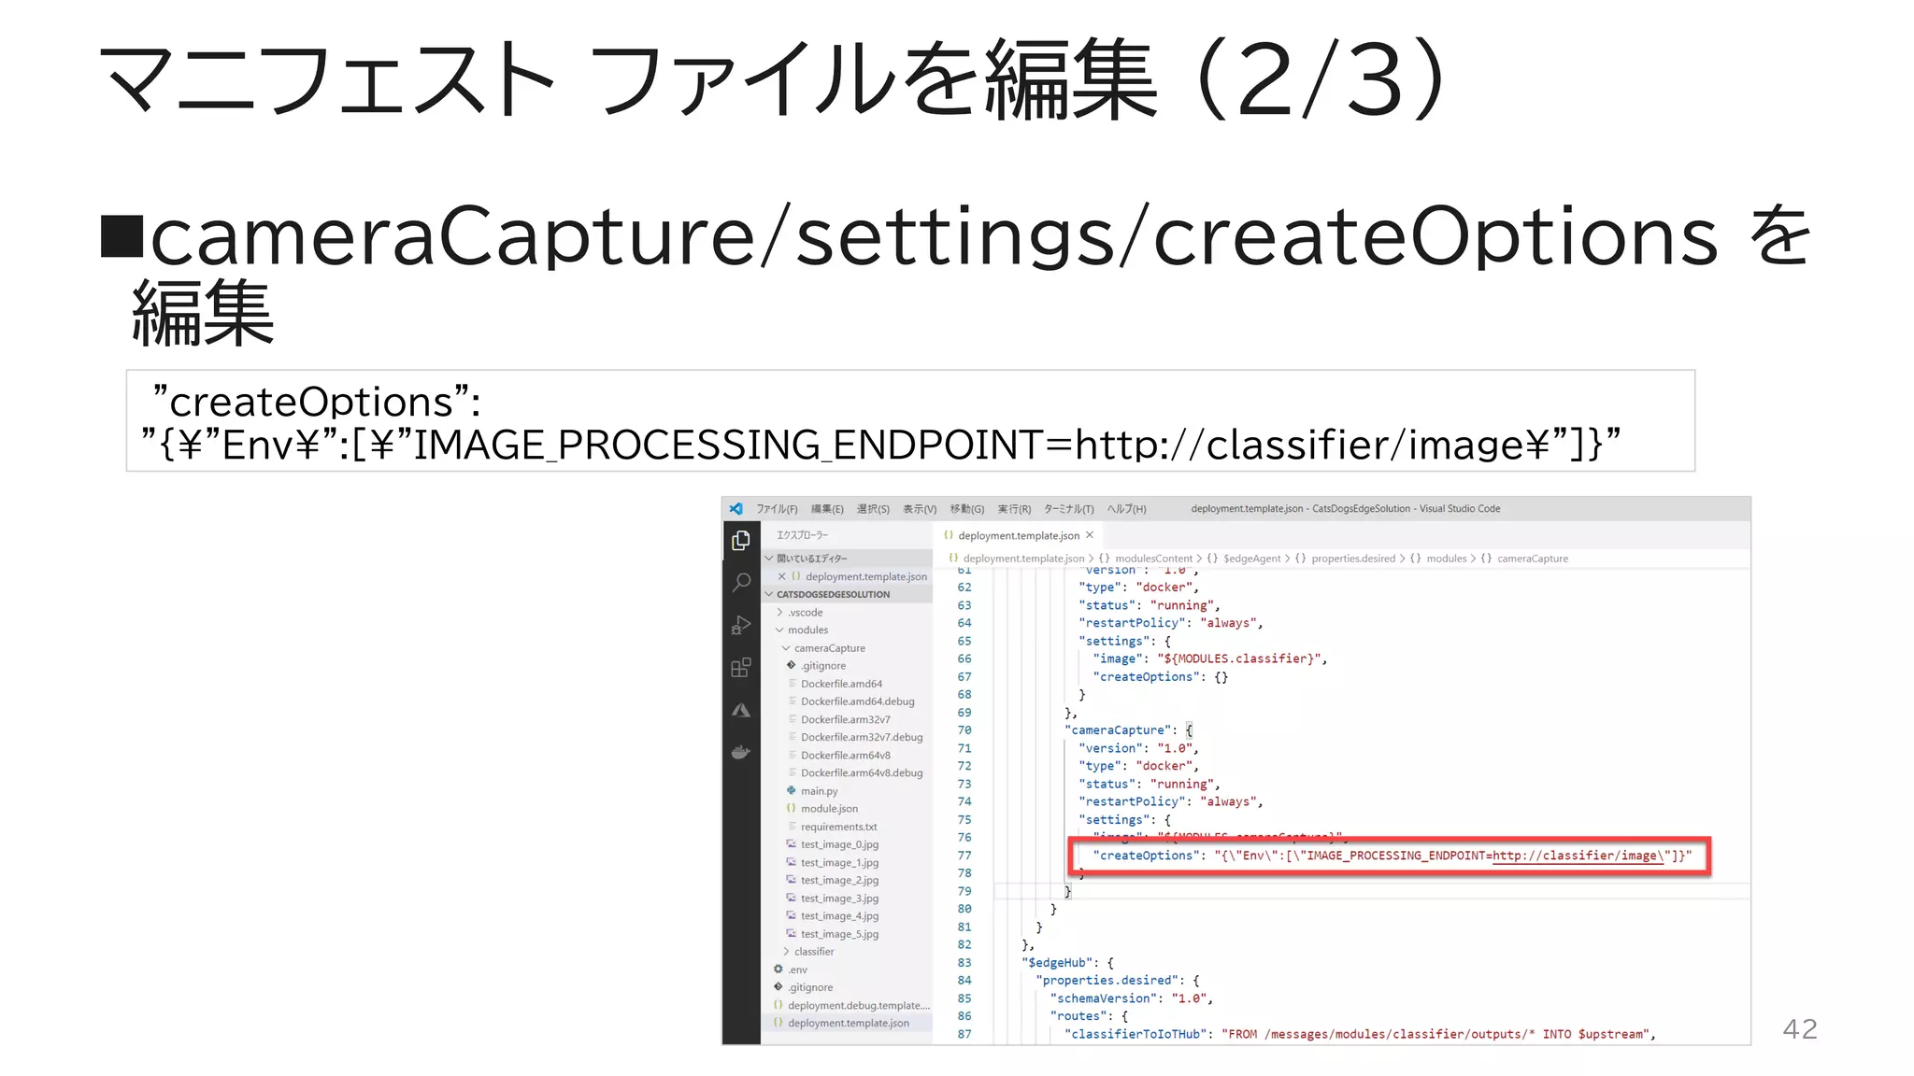Open the Docker view icon
The image size is (1914, 1076).
(741, 752)
